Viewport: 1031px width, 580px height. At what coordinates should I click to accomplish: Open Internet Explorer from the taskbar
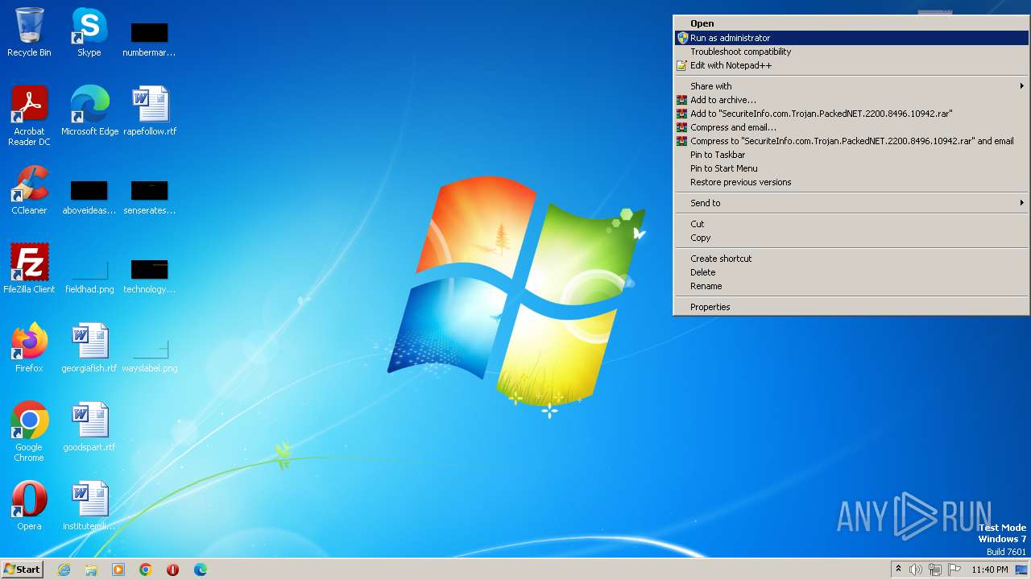tap(64, 570)
